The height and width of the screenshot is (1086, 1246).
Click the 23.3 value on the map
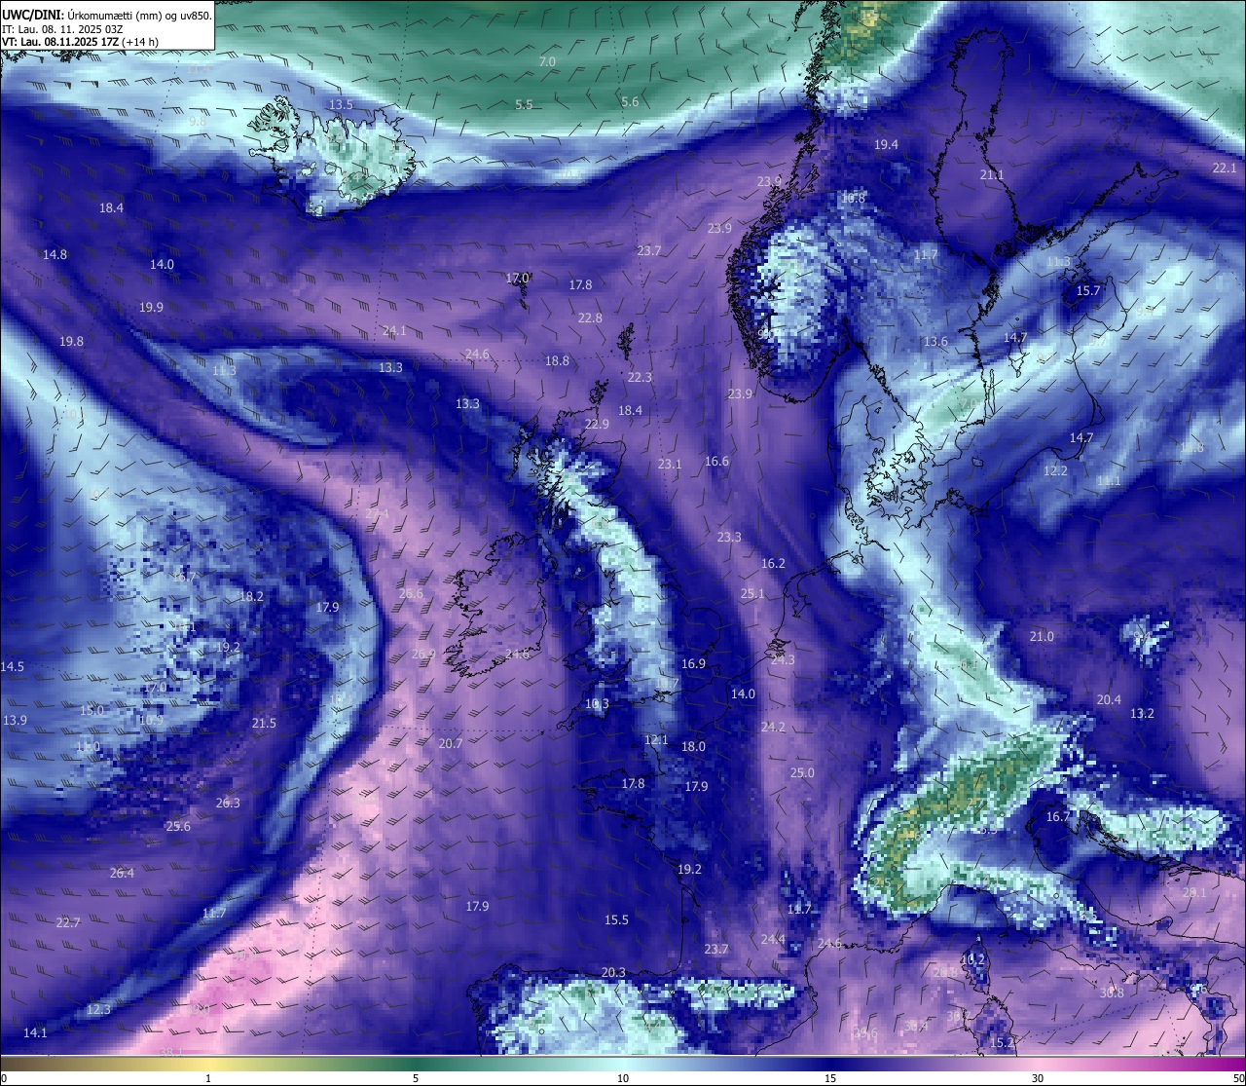729,537
